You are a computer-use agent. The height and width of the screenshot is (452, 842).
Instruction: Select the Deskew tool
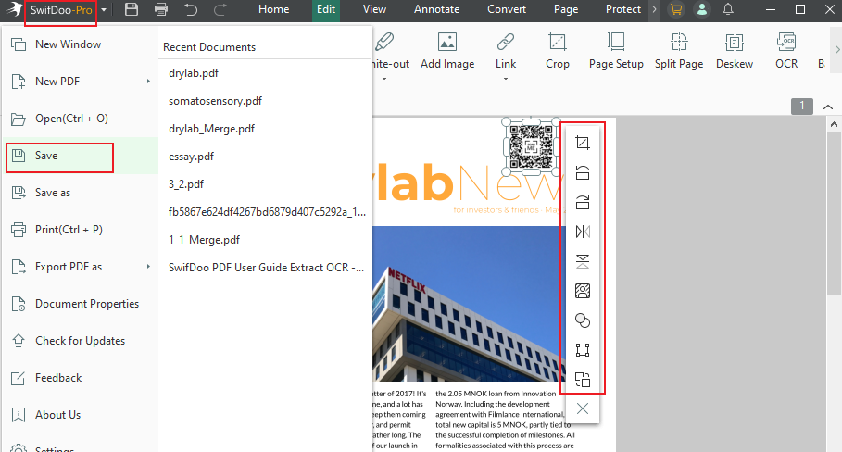click(x=735, y=52)
